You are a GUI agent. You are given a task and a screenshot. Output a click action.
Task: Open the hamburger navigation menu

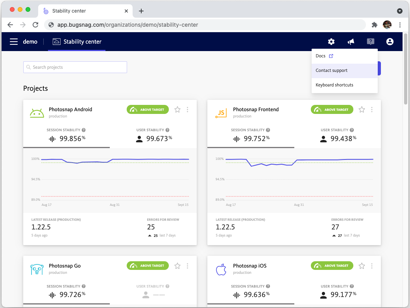click(x=14, y=42)
